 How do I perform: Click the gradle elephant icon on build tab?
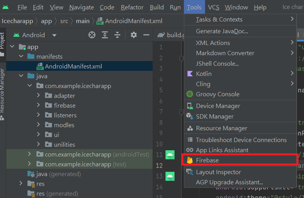(x=161, y=35)
